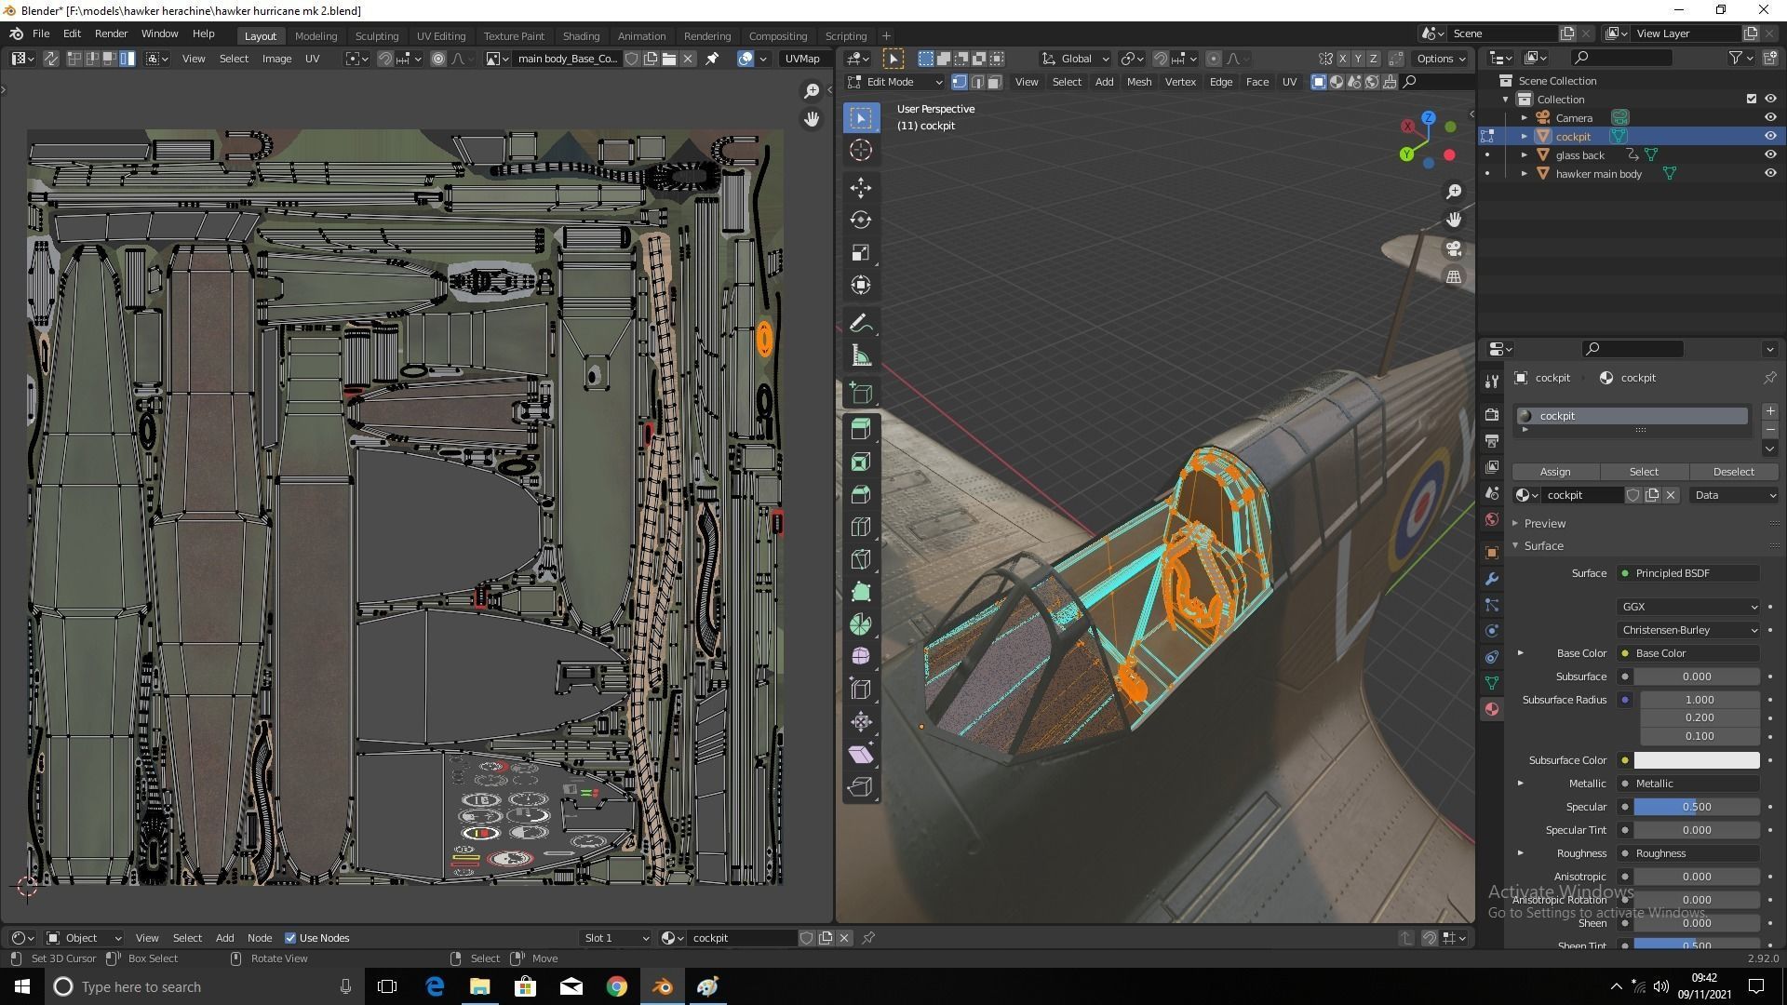Viewport: 1787px width, 1005px height.
Task: Click the properties search field
Action: 1632,349
